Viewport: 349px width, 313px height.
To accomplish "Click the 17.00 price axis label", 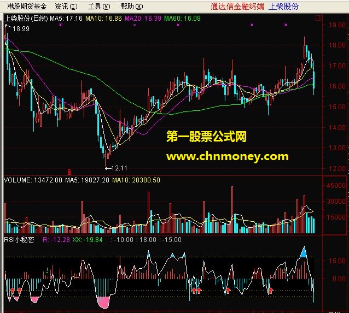I will click(338, 66).
